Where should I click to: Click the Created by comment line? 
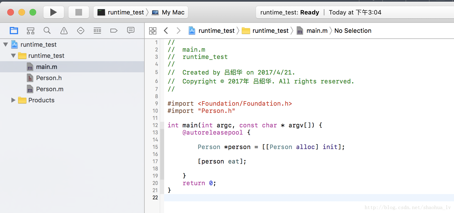click(231, 72)
